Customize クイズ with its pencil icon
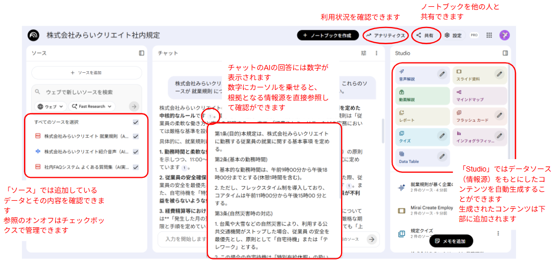 (442, 136)
